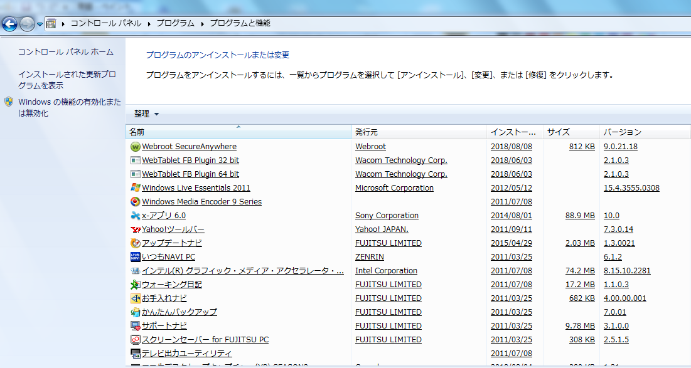Viewport: 691px width, 368px height.
Task: Select the x-アプリ 6.0 entry name
Action: pyautogui.click(x=164, y=215)
